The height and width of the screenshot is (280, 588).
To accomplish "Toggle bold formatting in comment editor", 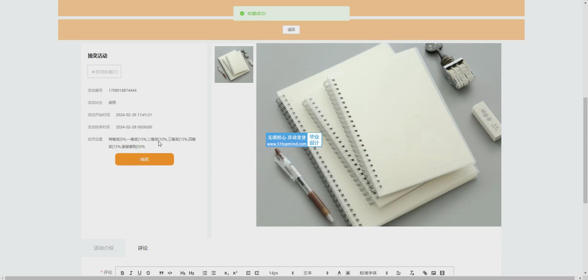I will tap(123, 273).
